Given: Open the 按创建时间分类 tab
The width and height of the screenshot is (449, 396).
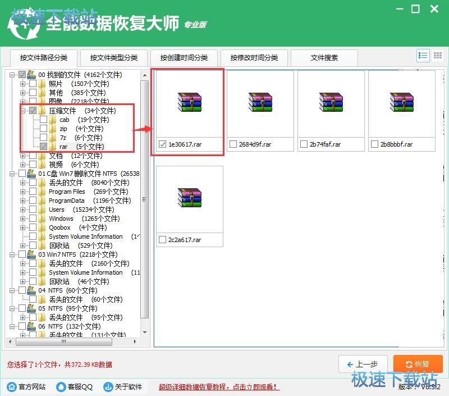Looking at the screenshot, I should (x=184, y=58).
